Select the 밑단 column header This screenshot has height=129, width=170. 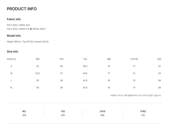click(159, 59)
